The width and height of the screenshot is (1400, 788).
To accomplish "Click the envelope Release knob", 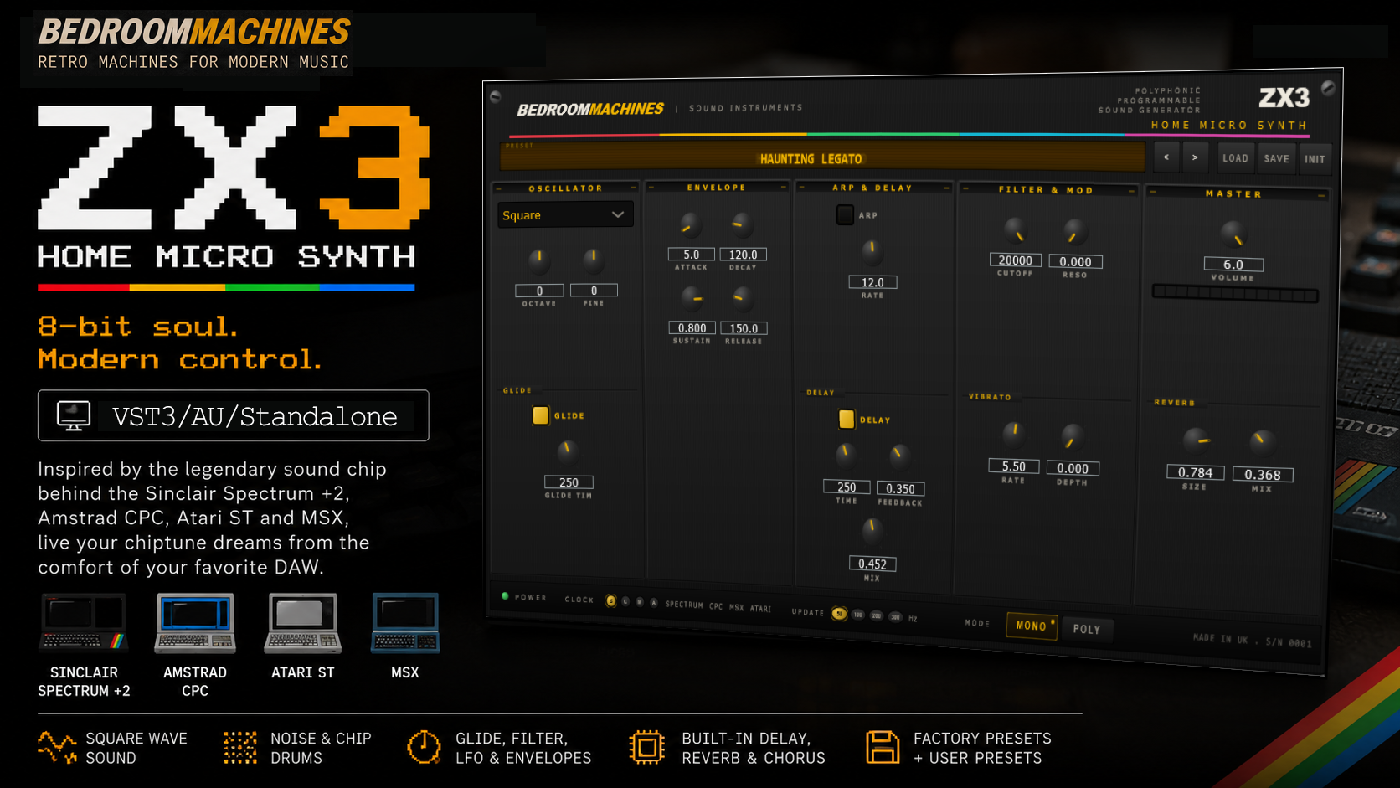I will [x=742, y=297].
